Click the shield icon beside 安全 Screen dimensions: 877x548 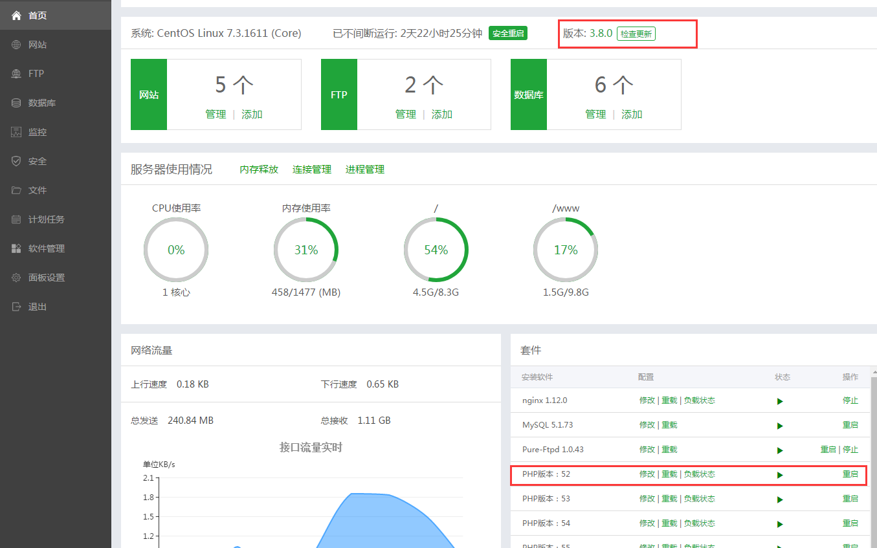16,161
